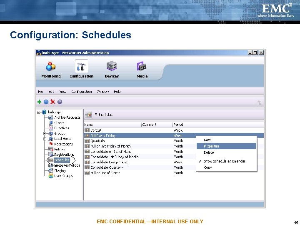Sort by the Name column header
This screenshot has width=300, height=225.
pos(112,125)
